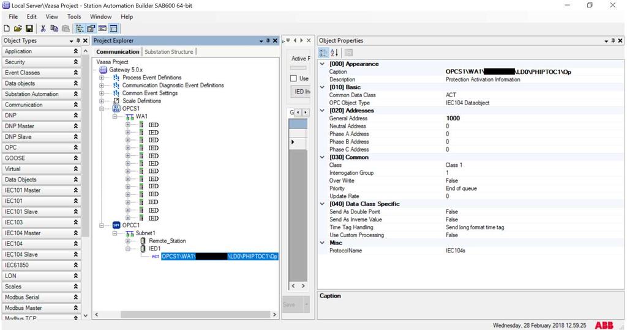The height and width of the screenshot is (330, 627).
Task: Close the Object Types panel
Action: tap(84, 41)
